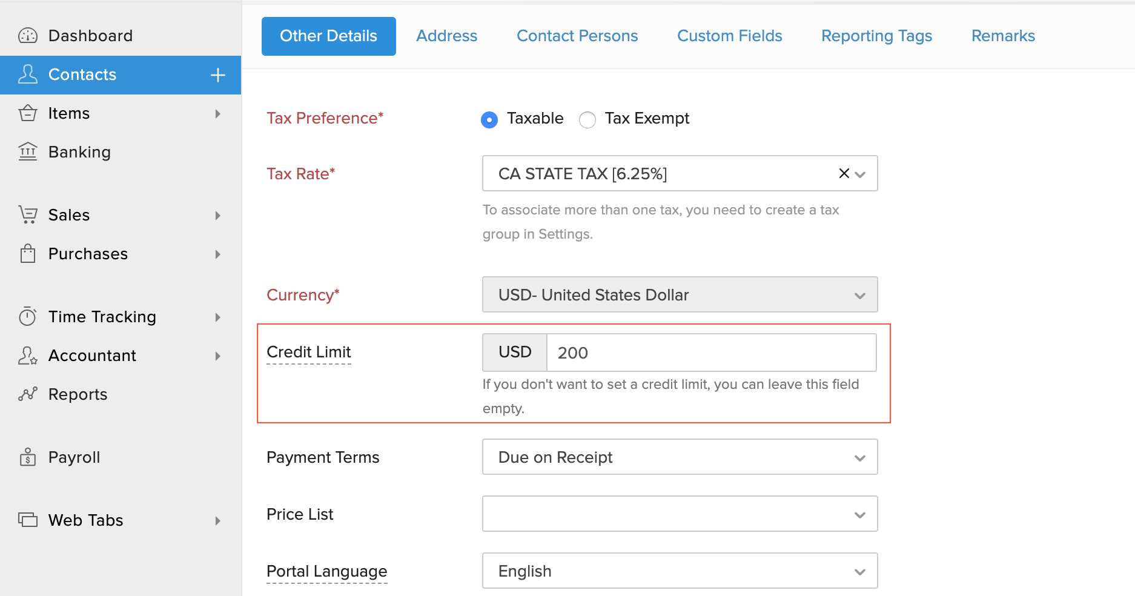The image size is (1135, 596).
Task: Open the Reporting Tags tab
Action: [876, 36]
